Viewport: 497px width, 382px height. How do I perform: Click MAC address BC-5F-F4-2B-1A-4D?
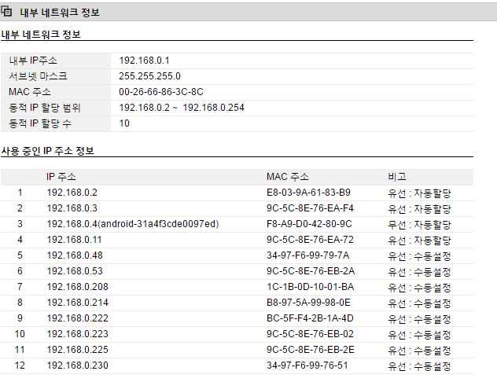[310, 318]
